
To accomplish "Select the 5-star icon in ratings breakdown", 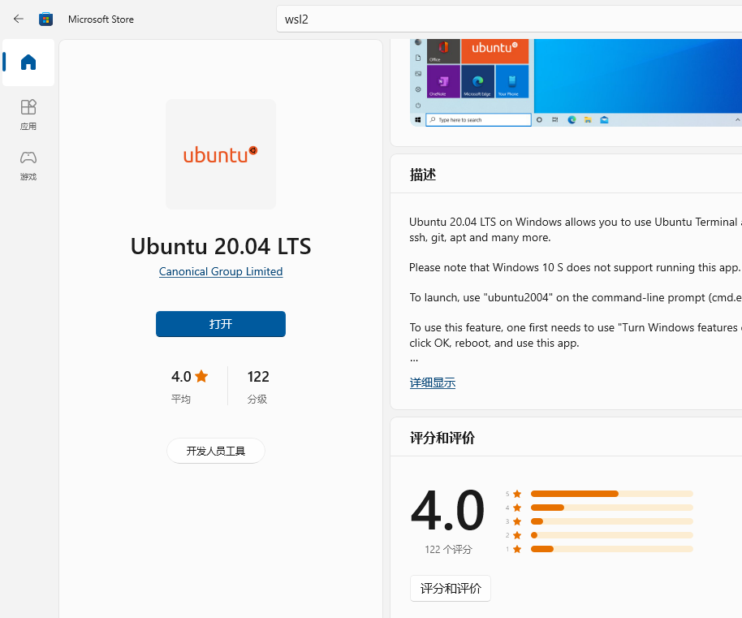I will [x=516, y=493].
